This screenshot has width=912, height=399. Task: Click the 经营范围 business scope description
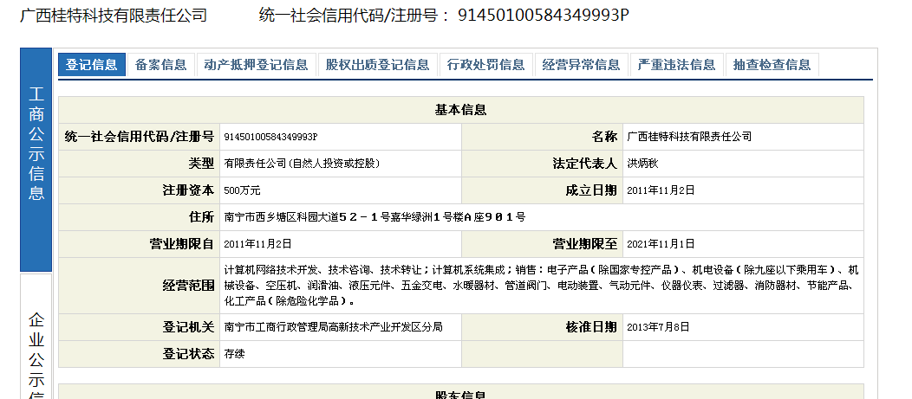coord(541,286)
